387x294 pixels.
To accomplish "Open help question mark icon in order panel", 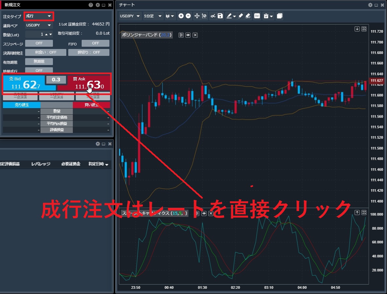I will pos(91,5).
